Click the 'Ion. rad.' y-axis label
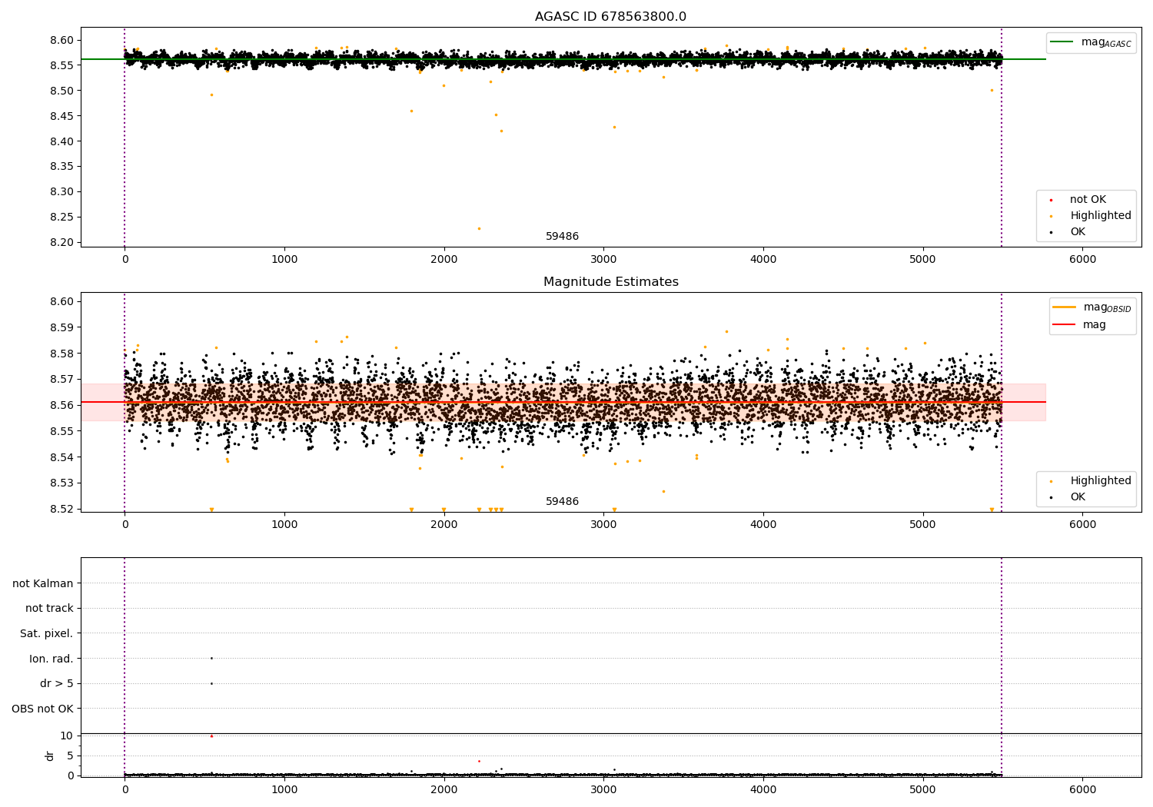Screen dimensions: 1153x807 click(x=51, y=659)
